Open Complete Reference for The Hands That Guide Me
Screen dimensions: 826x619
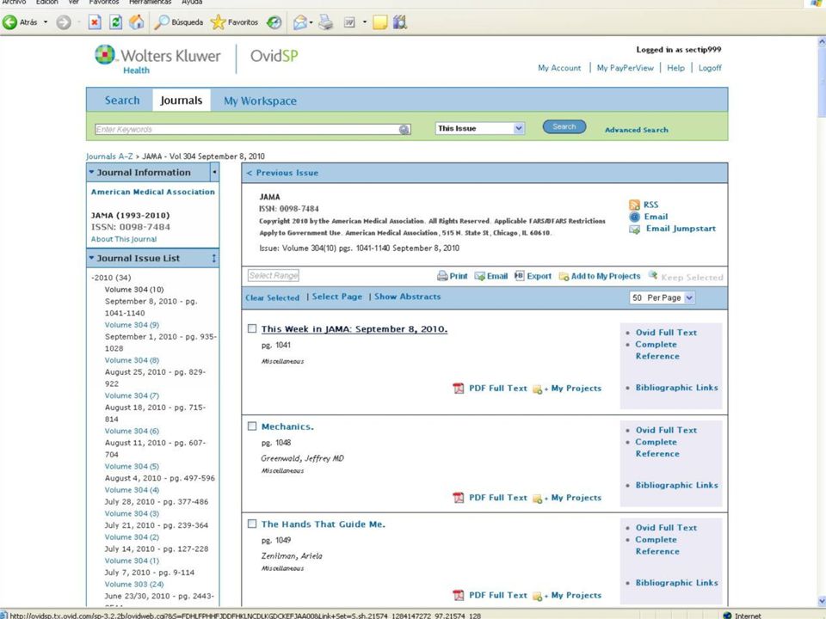(x=656, y=545)
